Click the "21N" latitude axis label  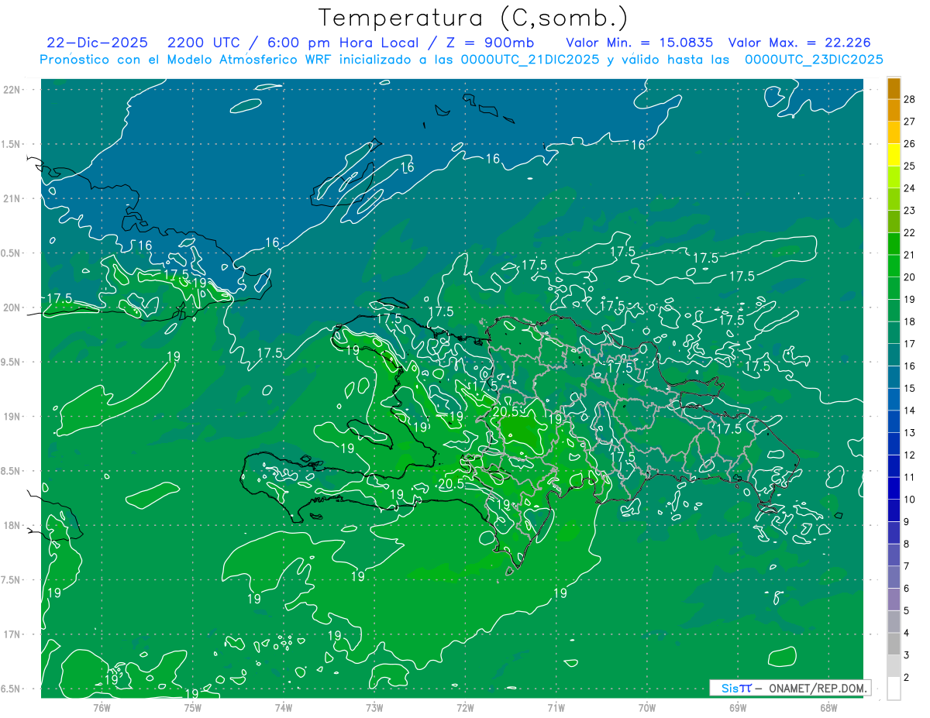click(12, 199)
